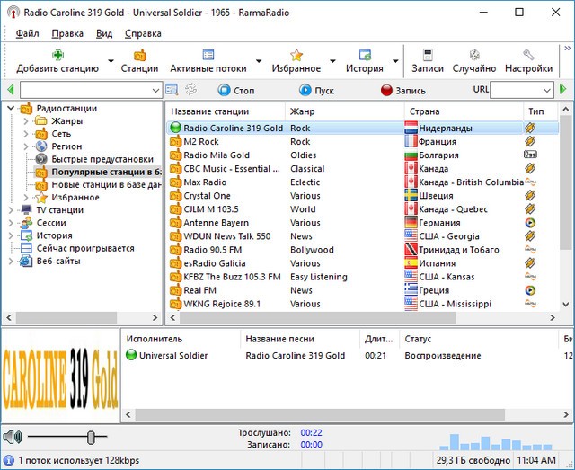Open the Записи recordings icon
Image resolution: width=575 pixels, height=470 pixels.
tap(428, 56)
